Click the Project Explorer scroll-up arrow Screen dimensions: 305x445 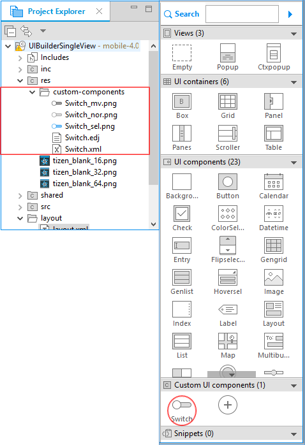(153, 46)
